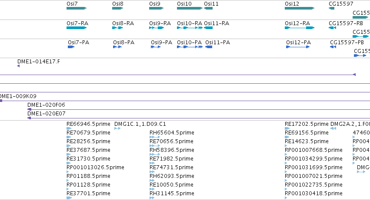Select the RE66946.5prime EST glyph
Viewport: 370px width, 200px height.
(x=69, y=128)
